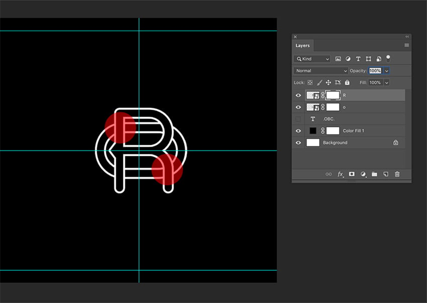Viewport: 427px width, 303px height.
Task: Filter layers by type (T) icon
Action: (358, 59)
